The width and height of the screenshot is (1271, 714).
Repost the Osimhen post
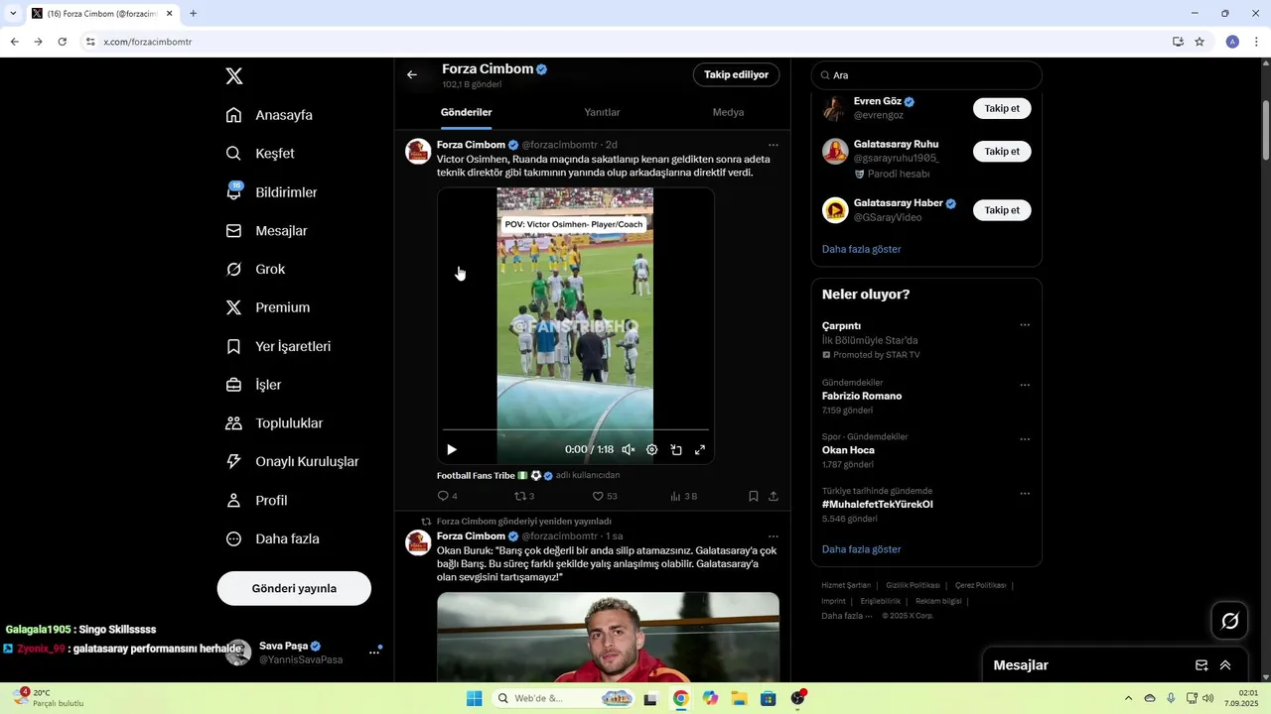(524, 496)
